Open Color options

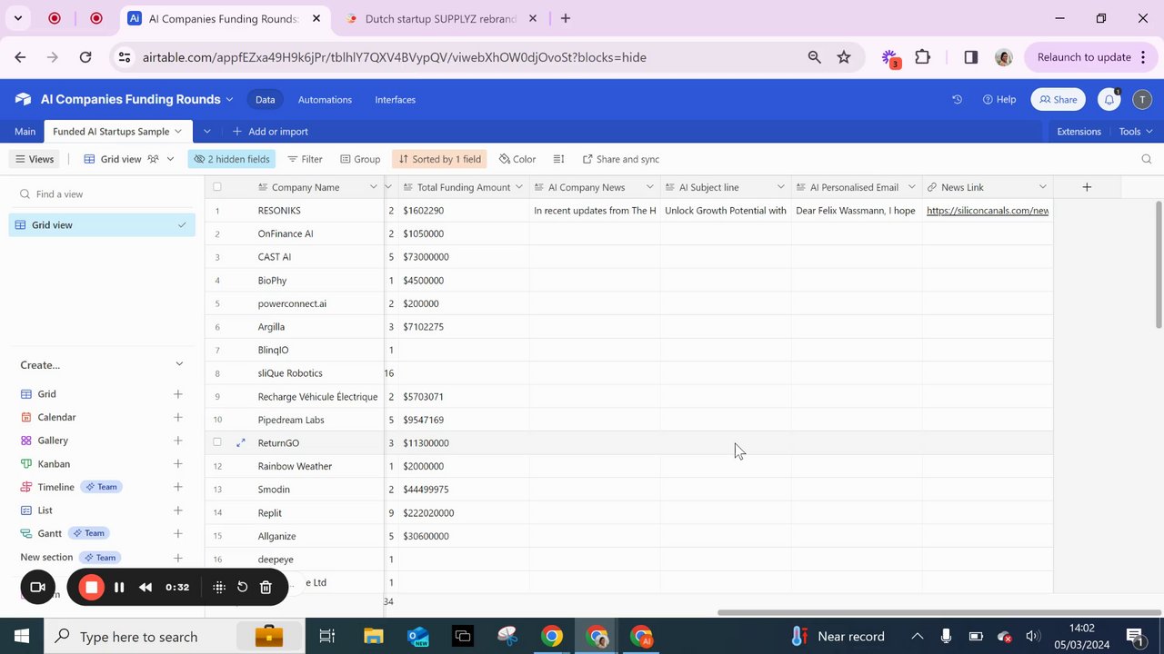[x=517, y=159]
